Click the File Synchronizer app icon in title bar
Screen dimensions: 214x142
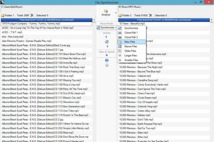(2, 2)
